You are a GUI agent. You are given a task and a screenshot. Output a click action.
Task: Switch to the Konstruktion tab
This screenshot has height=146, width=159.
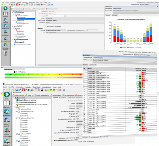pos(62,98)
